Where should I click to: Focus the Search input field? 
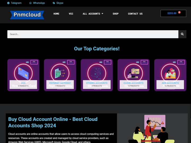(93, 34)
